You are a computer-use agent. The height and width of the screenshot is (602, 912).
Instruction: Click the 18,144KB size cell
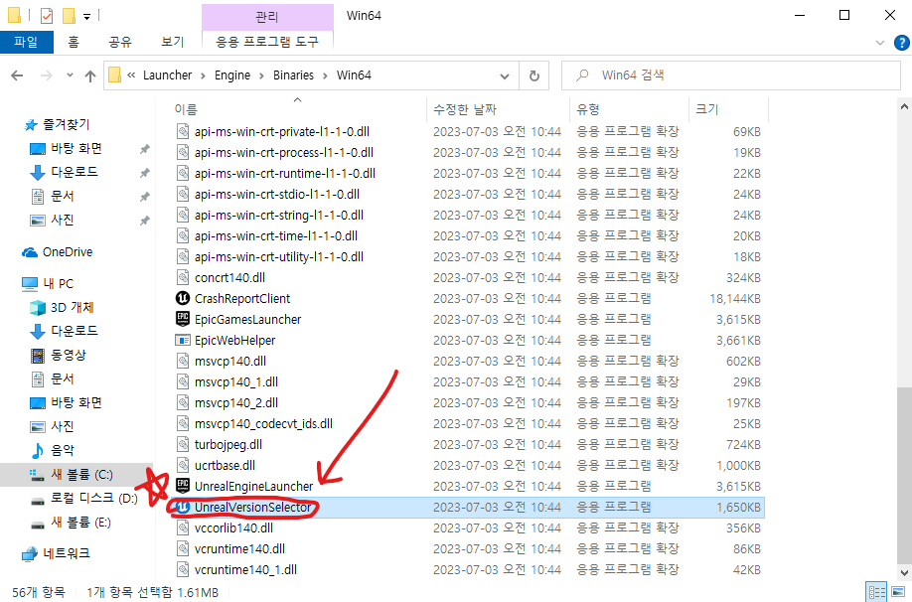coord(734,298)
